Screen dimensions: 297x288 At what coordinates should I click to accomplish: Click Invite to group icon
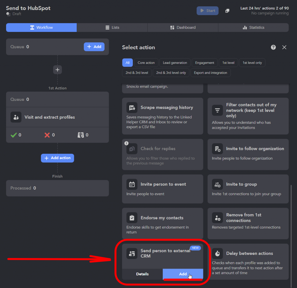click(x=217, y=184)
